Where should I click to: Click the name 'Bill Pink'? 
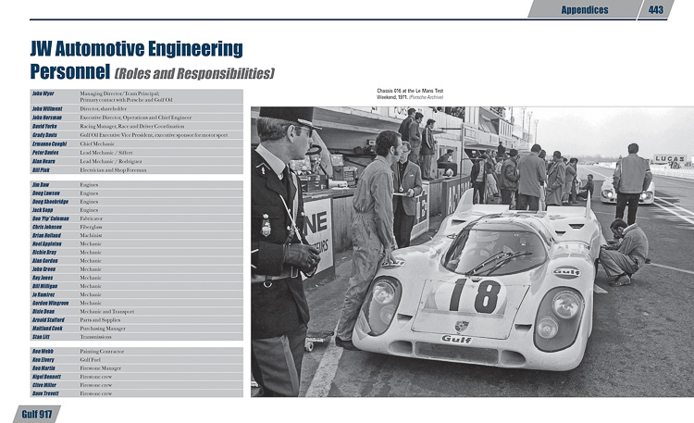point(41,170)
